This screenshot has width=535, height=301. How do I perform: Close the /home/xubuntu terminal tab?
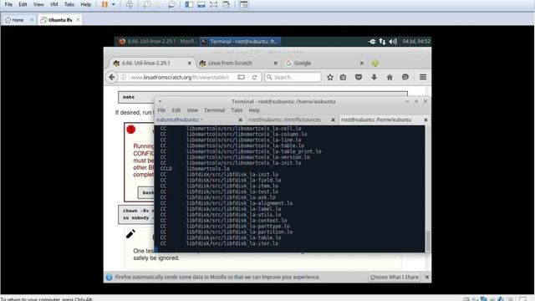(x=425, y=120)
